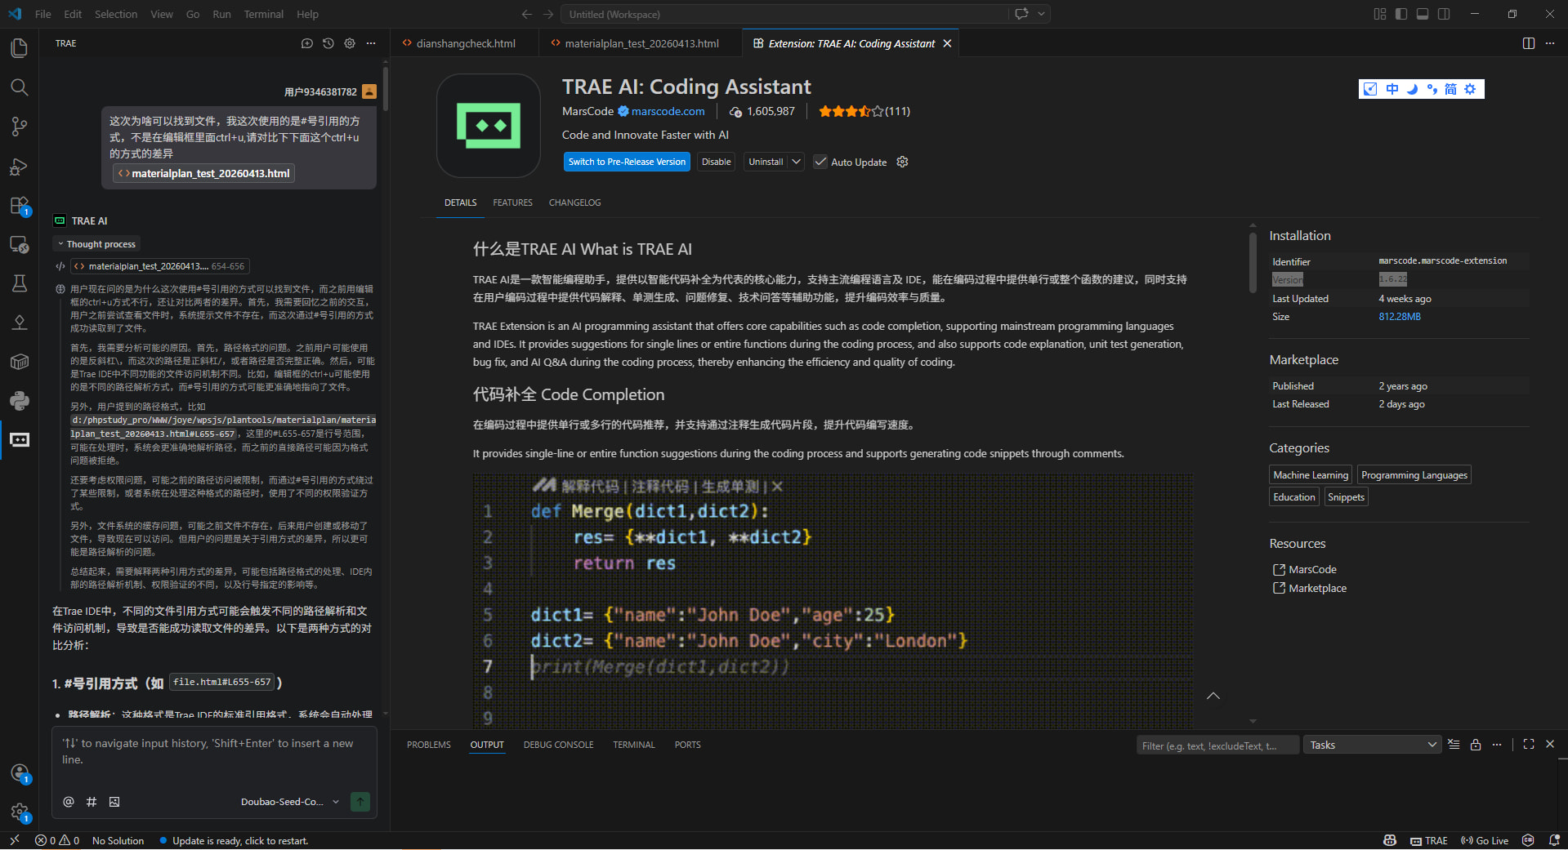
Task: Open Run and Debug view
Action: tap(20, 167)
